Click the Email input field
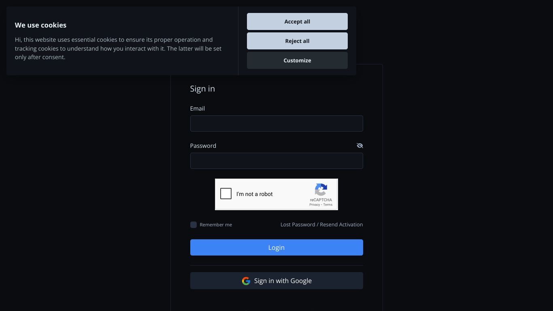 click(276, 124)
